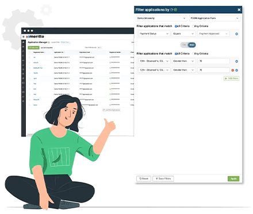This screenshot has width=253, height=214.
Task: Click the Add More button
Action: (232, 79)
